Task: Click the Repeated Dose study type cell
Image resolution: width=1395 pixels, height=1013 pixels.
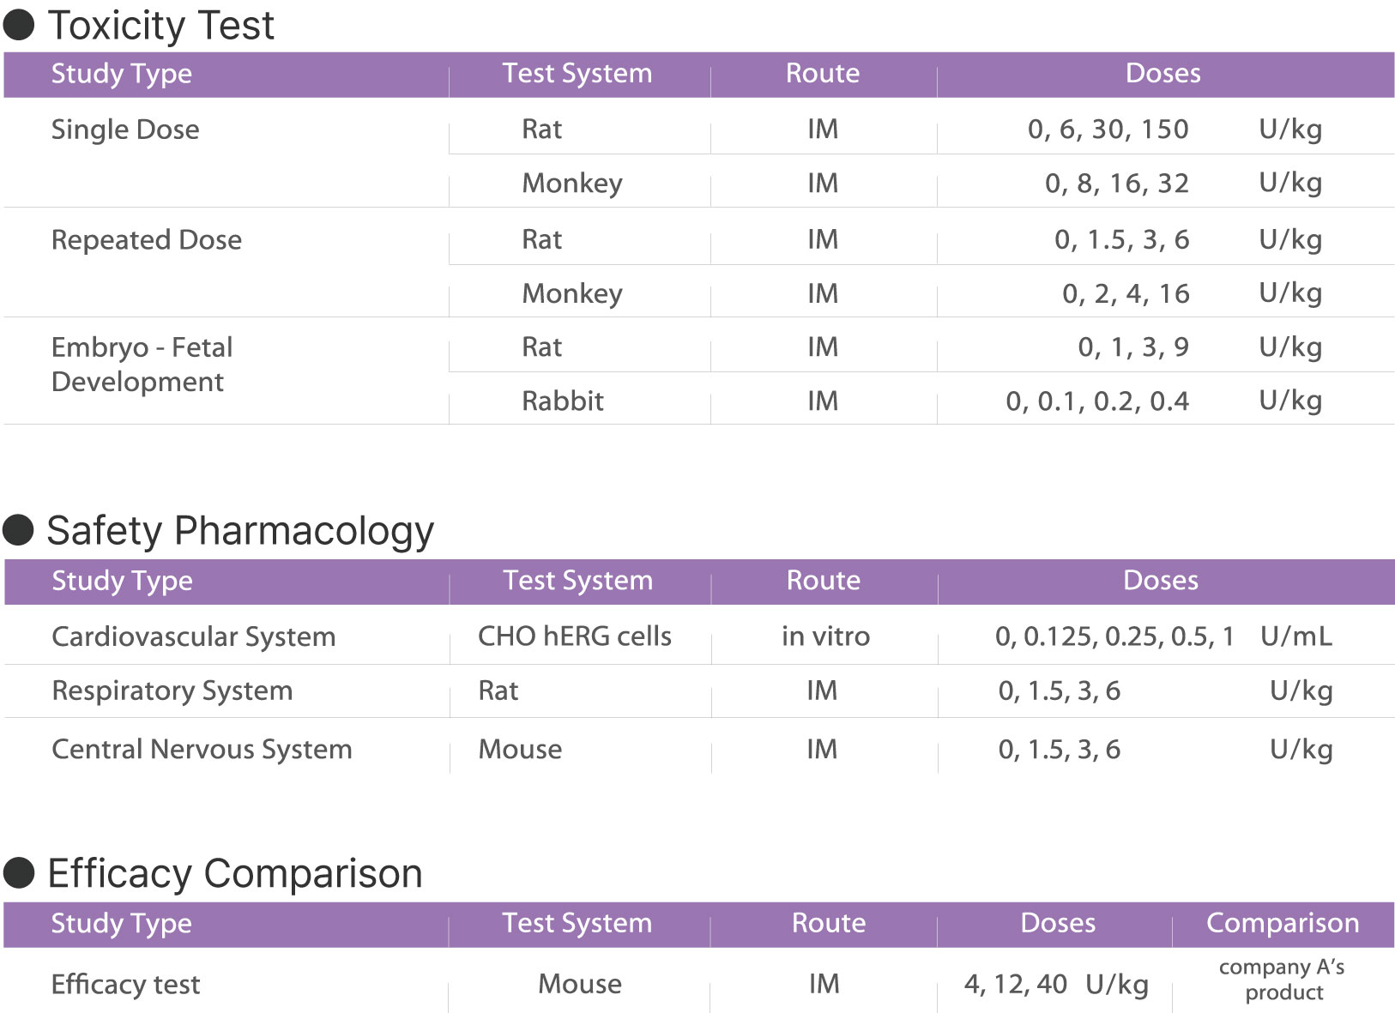Action: point(147,240)
